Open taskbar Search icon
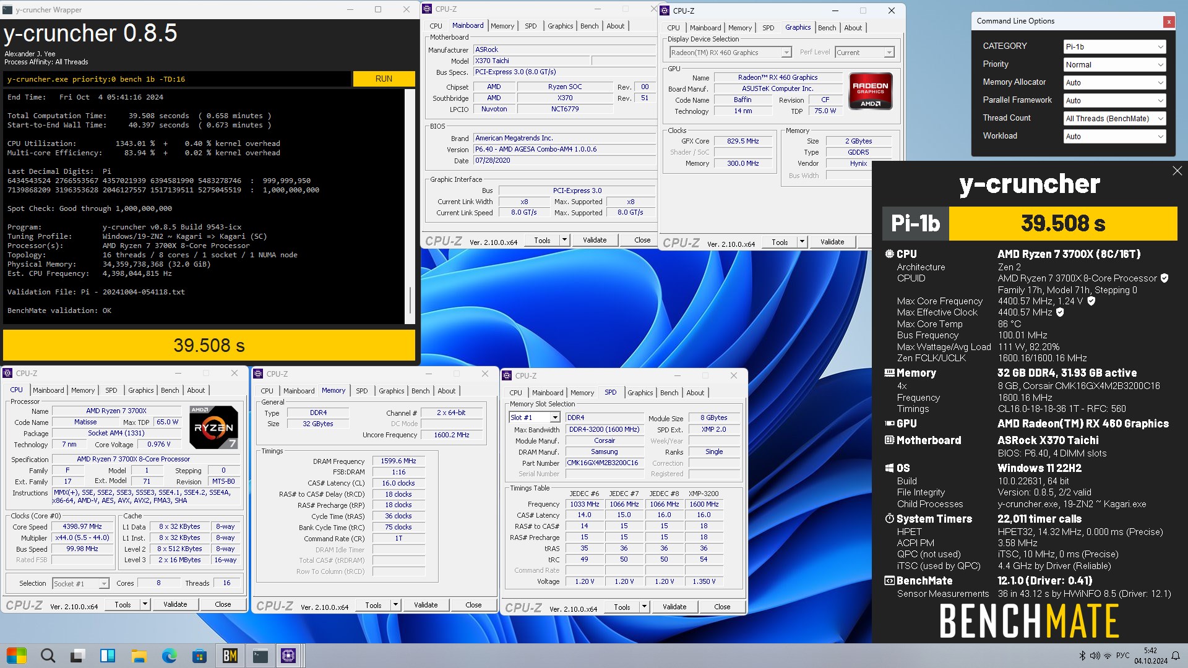This screenshot has width=1188, height=668. point(48,656)
